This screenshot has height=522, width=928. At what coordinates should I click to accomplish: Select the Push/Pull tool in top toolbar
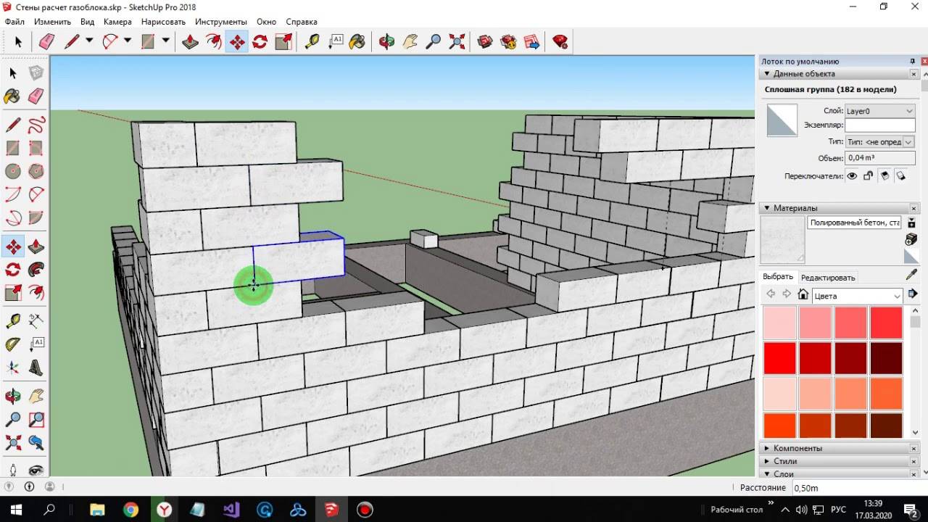point(191,42)
